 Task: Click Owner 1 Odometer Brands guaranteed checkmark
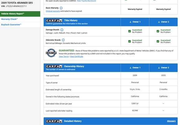(x=130, y=41)
